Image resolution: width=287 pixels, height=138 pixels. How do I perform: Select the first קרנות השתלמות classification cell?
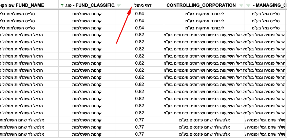tap(87, 14)
